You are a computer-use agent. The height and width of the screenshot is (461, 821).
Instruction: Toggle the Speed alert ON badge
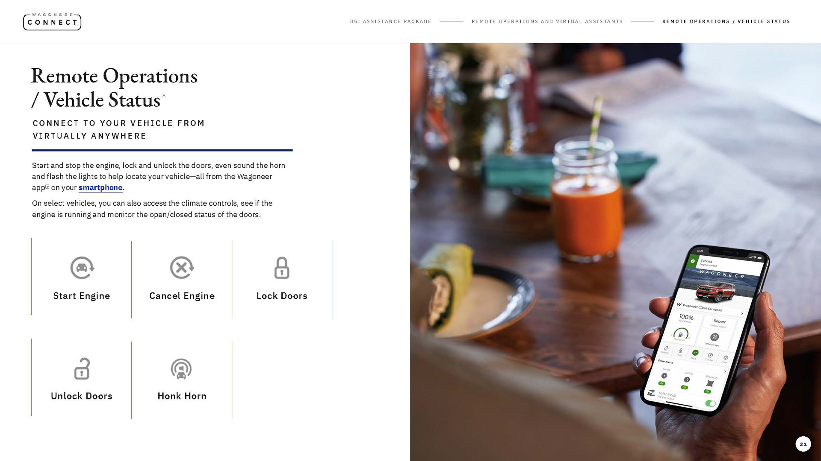click(662, 383)
